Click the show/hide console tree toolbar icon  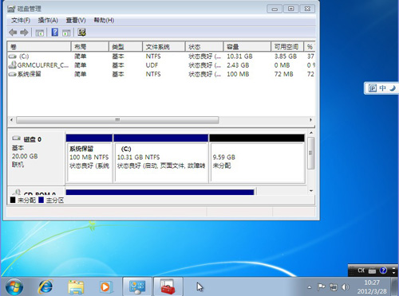pos(40,33)
